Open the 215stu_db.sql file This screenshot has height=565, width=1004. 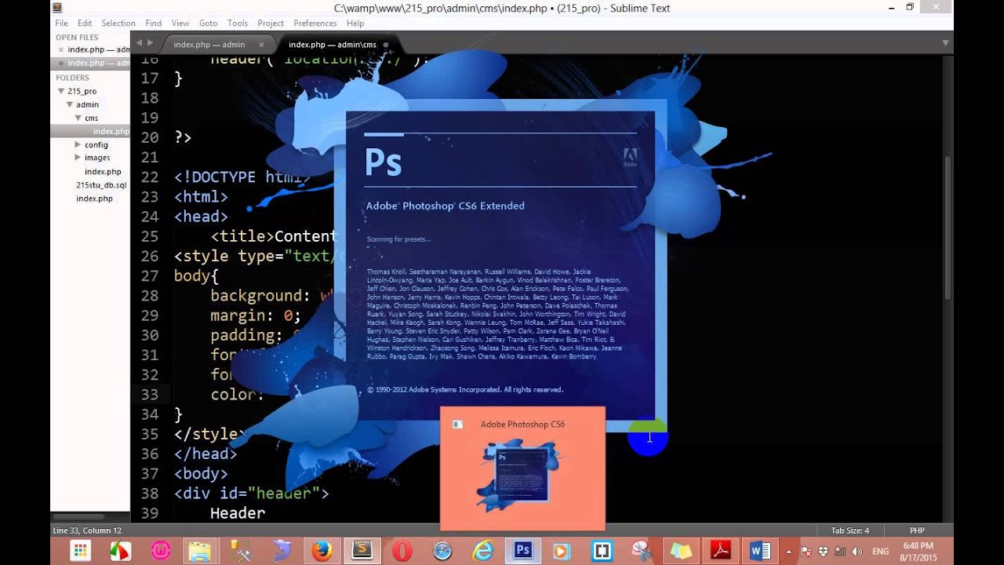pos(101,184)
